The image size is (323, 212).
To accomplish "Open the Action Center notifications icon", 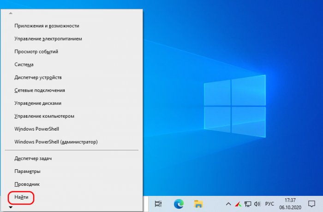I will [x=311, y=204].
